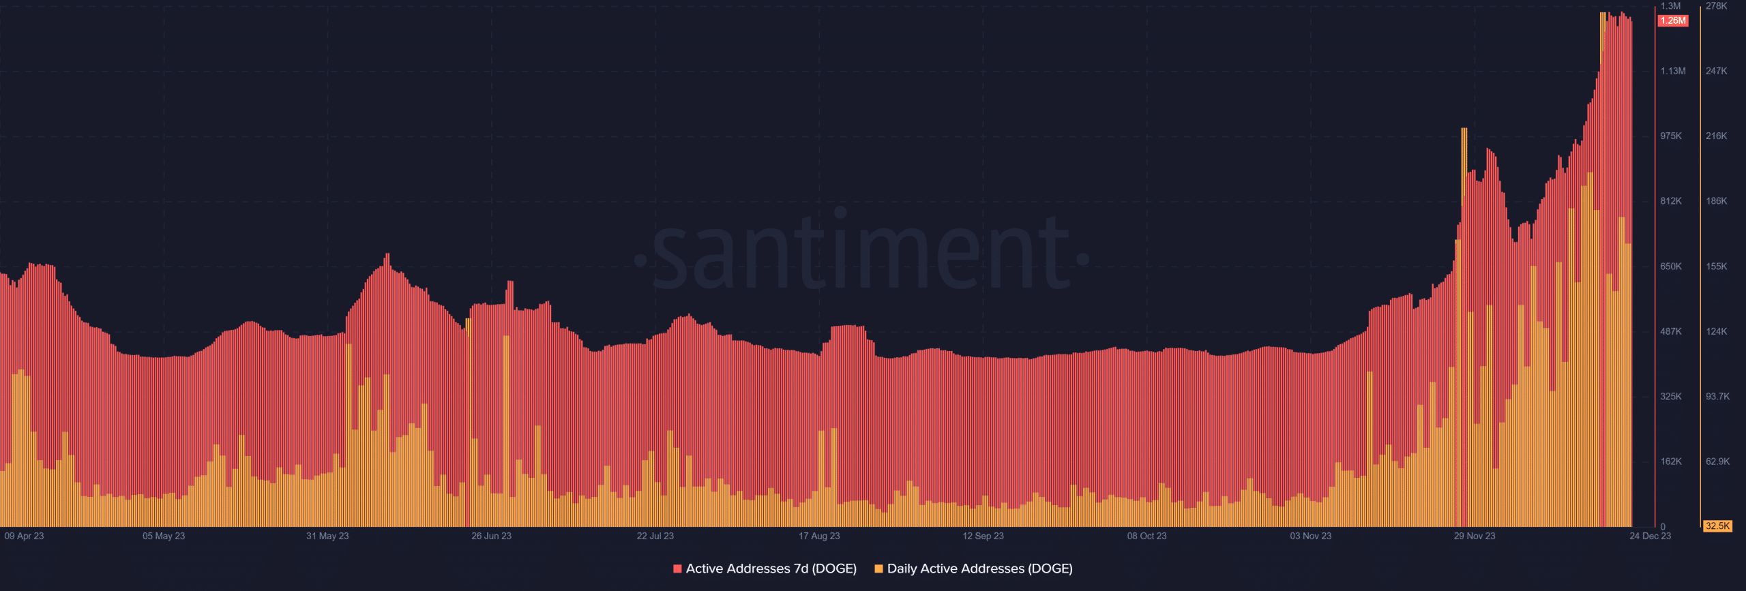Click the 162K axis label
The width and height of the screenshot is (1746, 591).
pyautogui.click(x=1671, y=461)
